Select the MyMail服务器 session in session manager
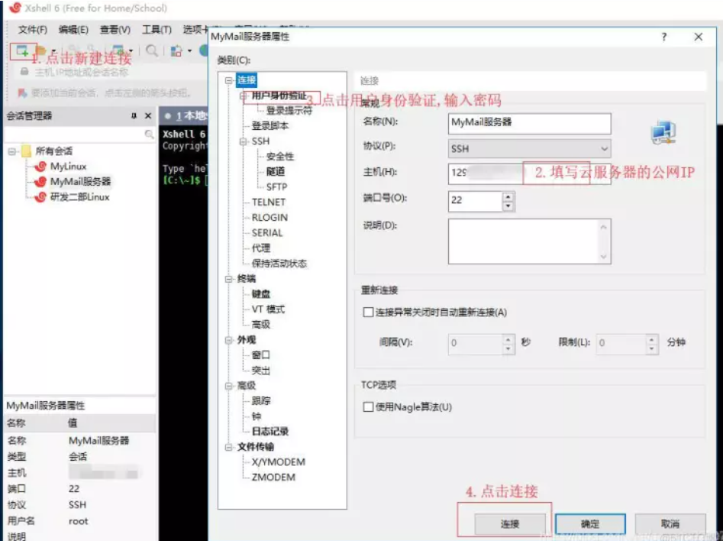The width and height of the screenshot is (723, 541). click(x=80, y=181)
